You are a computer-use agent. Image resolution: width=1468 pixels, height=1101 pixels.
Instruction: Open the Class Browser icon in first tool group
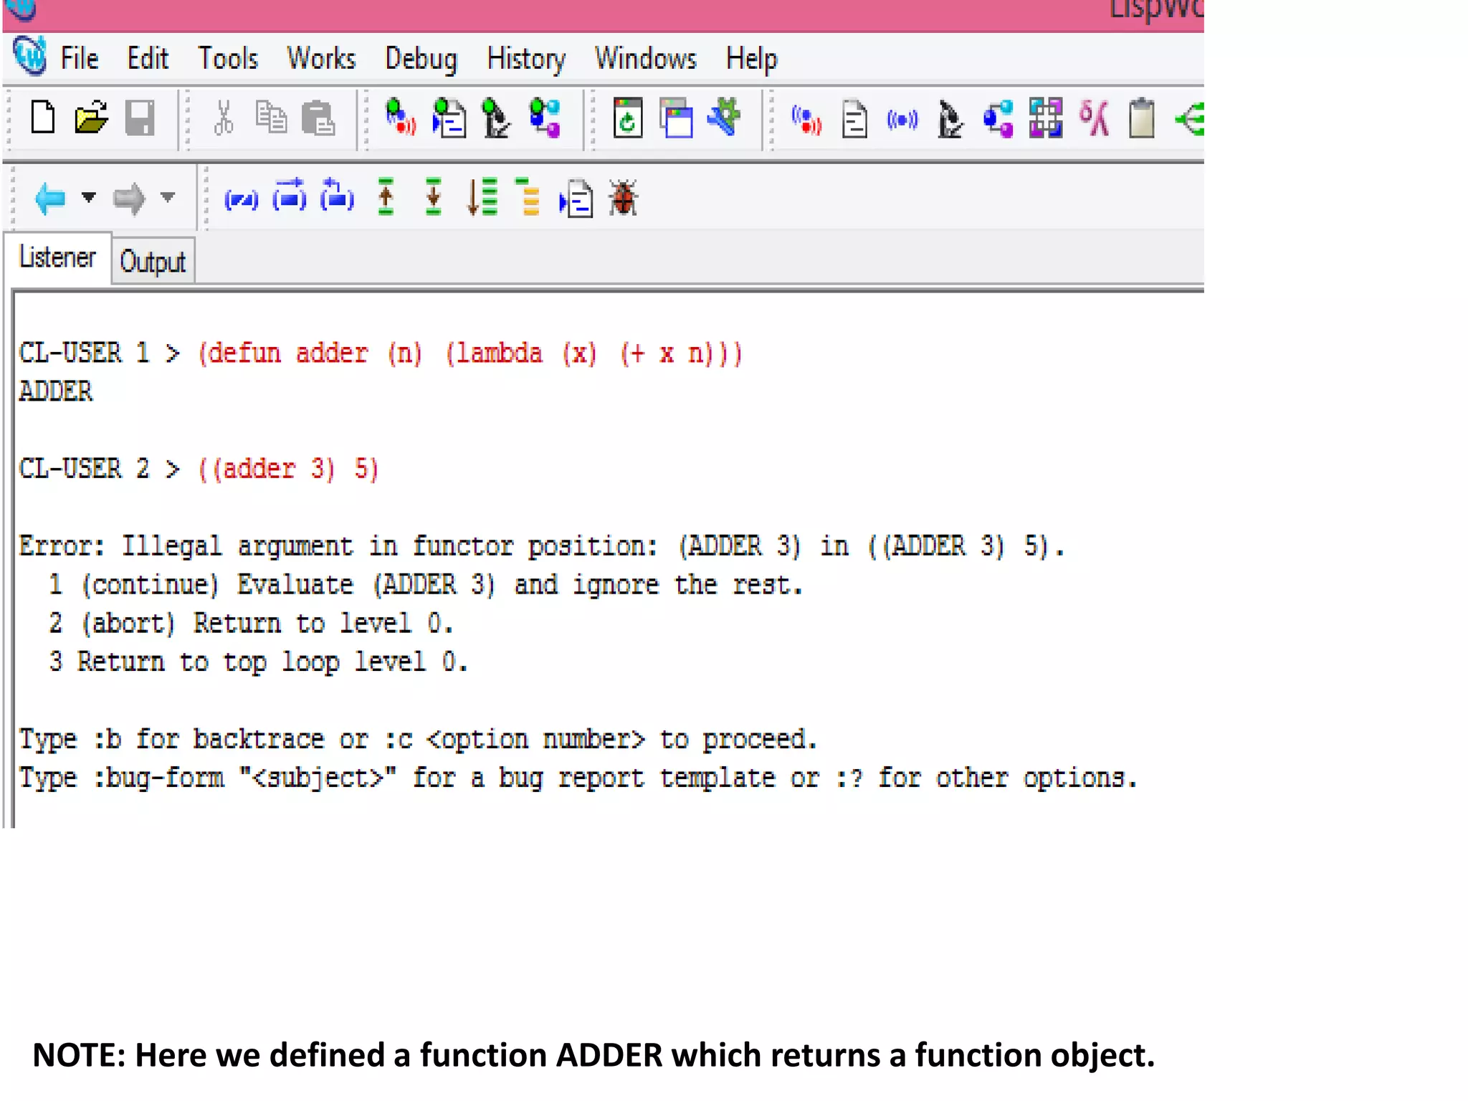(545, 118)
